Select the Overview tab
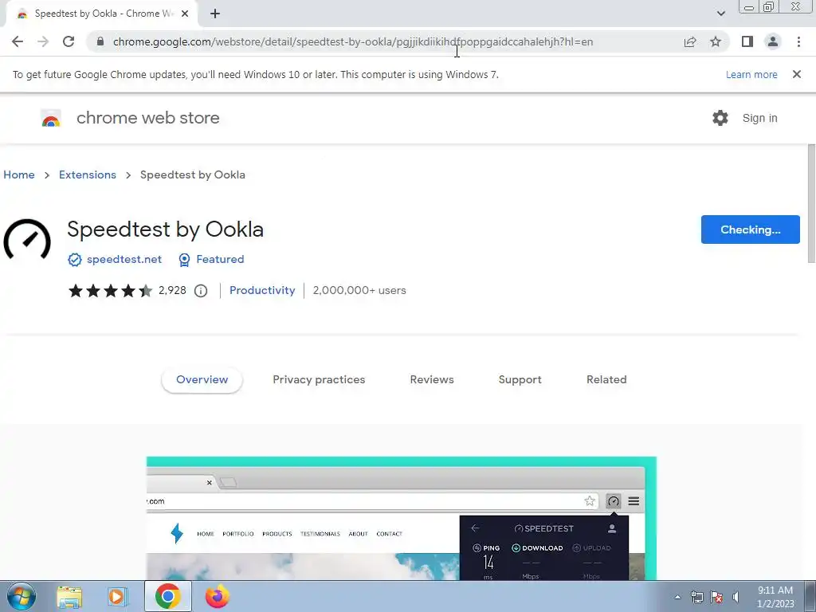The image size is (816, 612). click(x=202, y=380)
